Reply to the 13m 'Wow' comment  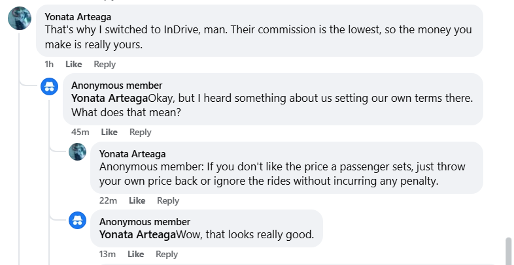167,254
